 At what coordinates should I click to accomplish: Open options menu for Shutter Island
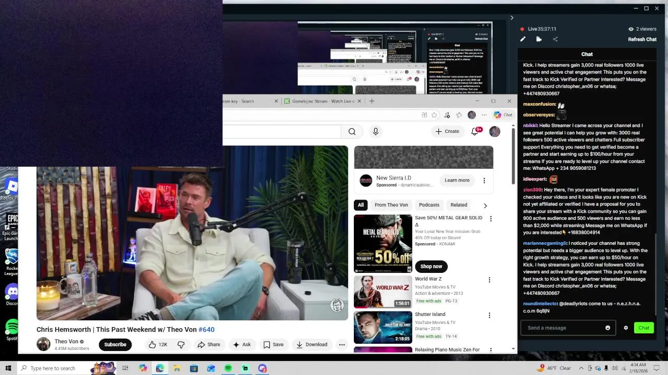click(x=489, y=316)
